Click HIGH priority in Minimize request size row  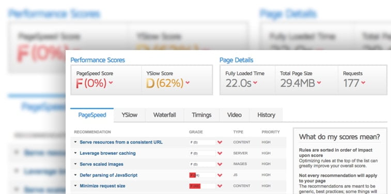pyautogui.click(x=266, y=186)
